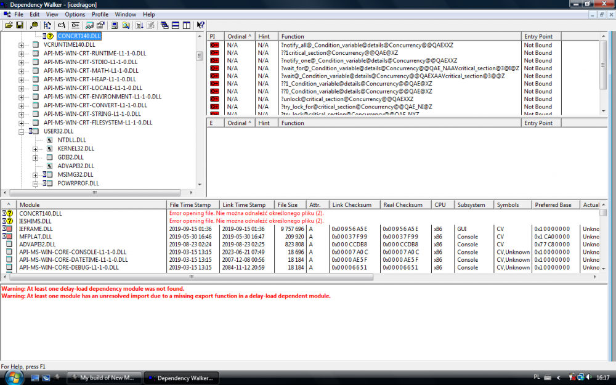Open the Options menu
Viewport: 616px width, 385px height.
[75, 14]
